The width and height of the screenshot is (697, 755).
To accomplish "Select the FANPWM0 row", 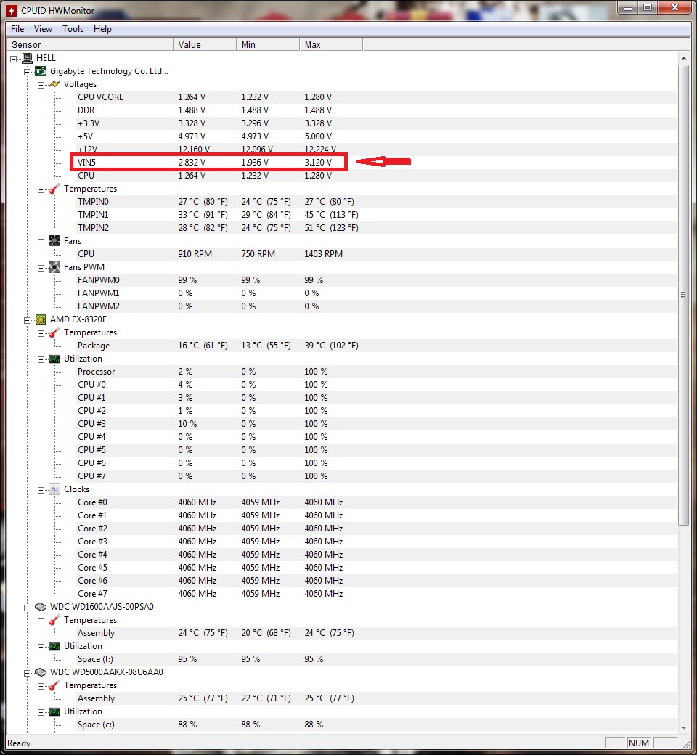I will (377, 280).
